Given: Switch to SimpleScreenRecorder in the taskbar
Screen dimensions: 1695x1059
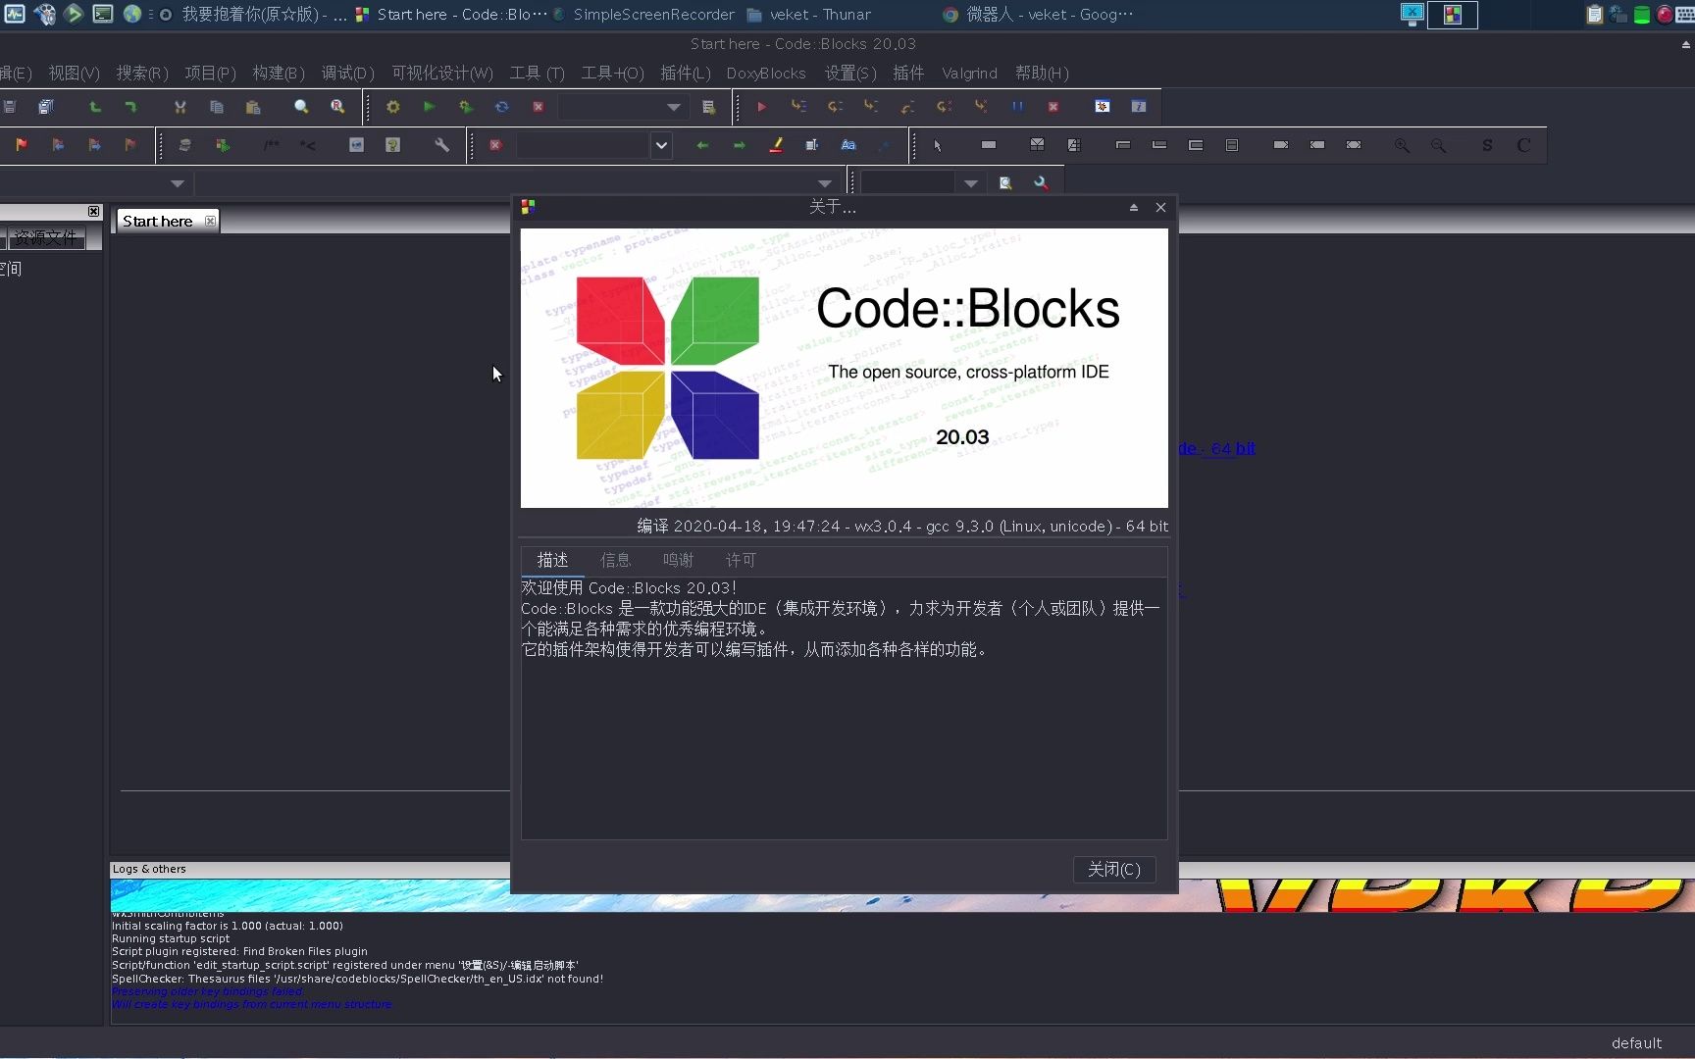Looking at the screenshot, I should 643,15.
